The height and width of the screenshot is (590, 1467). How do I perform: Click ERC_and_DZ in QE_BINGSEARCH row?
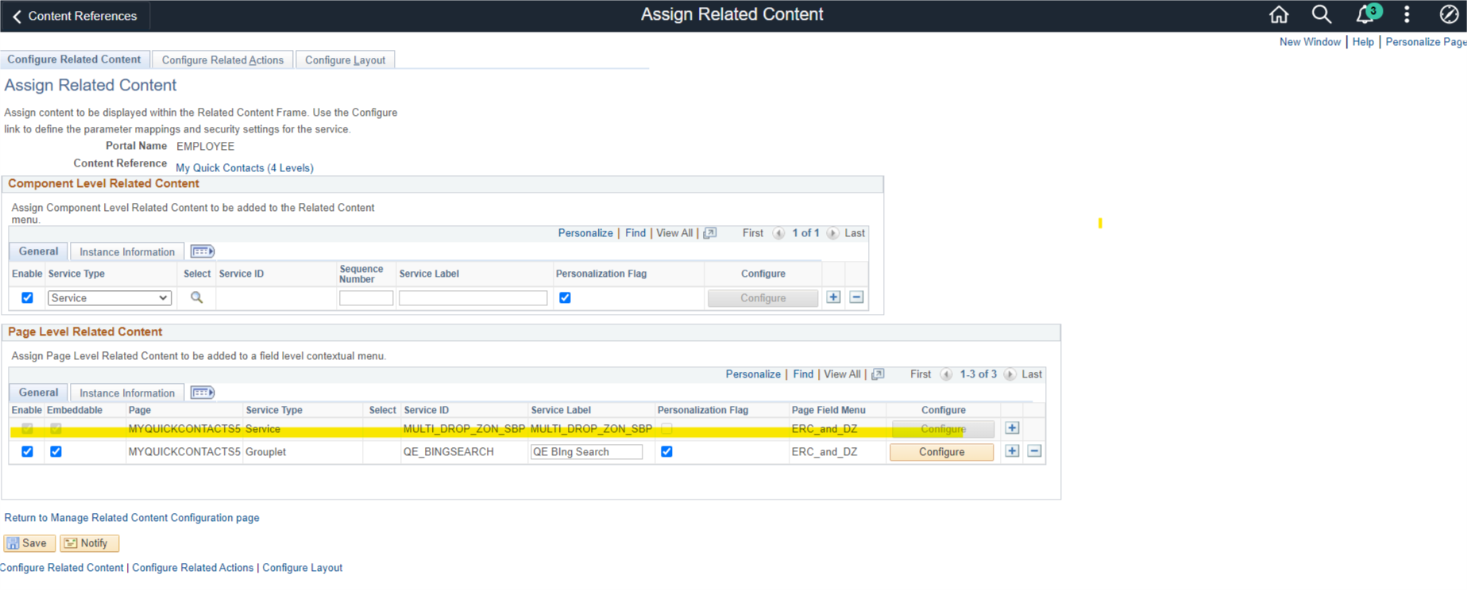(x=824, y=452)
